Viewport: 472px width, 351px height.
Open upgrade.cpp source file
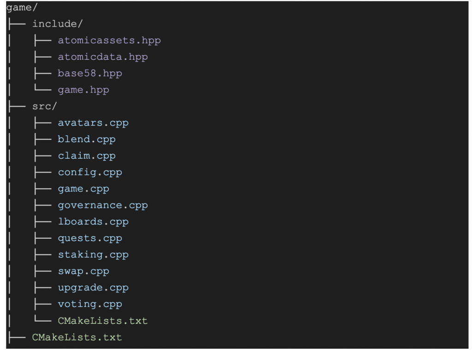pos(93,288)
